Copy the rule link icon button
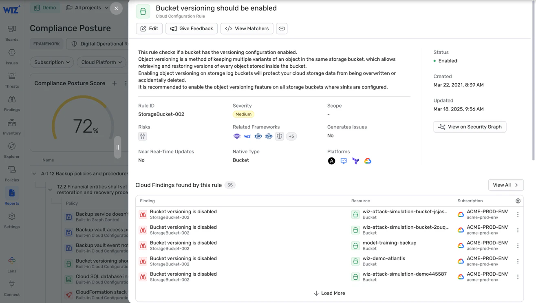 [282, 29]
